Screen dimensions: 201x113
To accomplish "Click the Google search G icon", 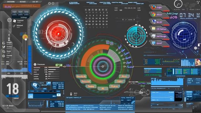I will point(4,43).
